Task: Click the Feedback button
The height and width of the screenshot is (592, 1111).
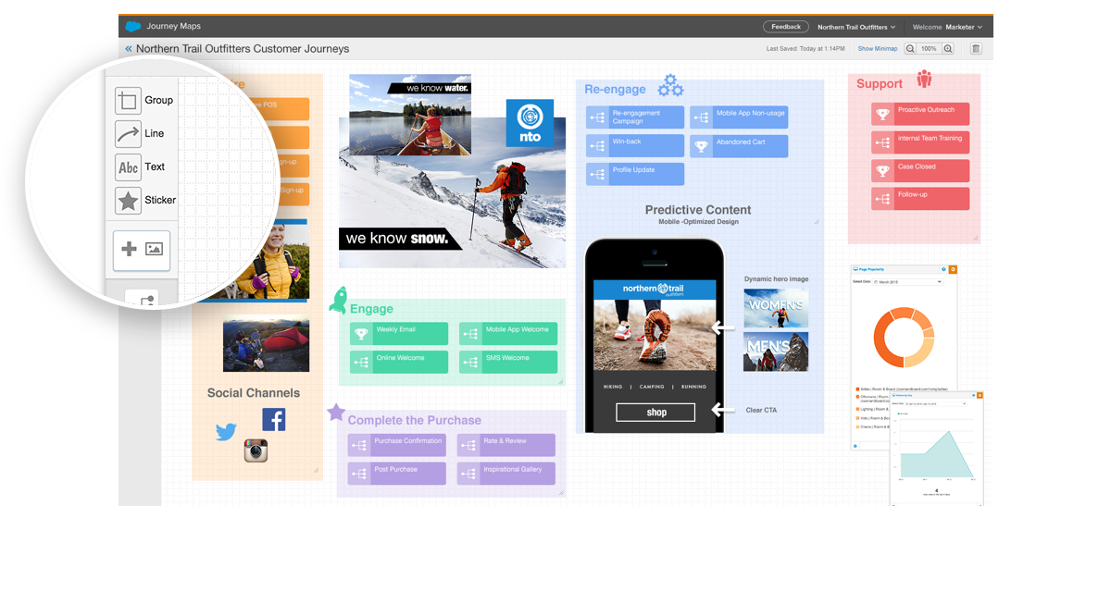Action: click(785, 27)
